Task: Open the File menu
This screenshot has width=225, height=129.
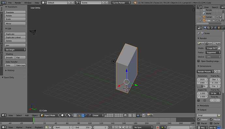Action: pyautogui.click(x=10, y=3)
